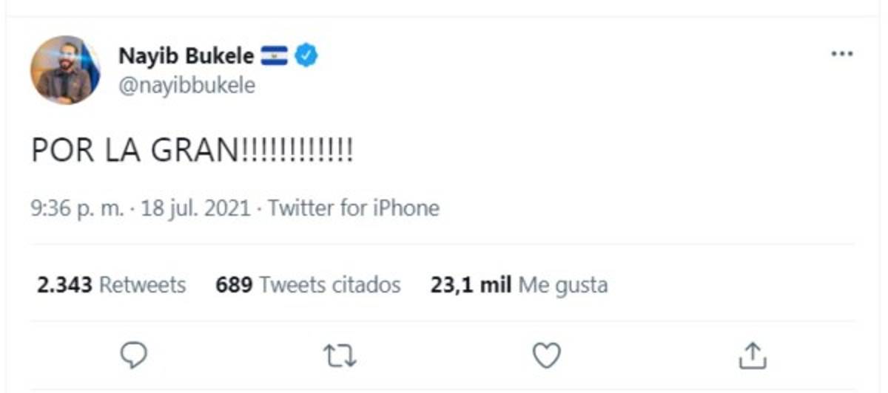Open the Retweets label

[x=142, y=285]
